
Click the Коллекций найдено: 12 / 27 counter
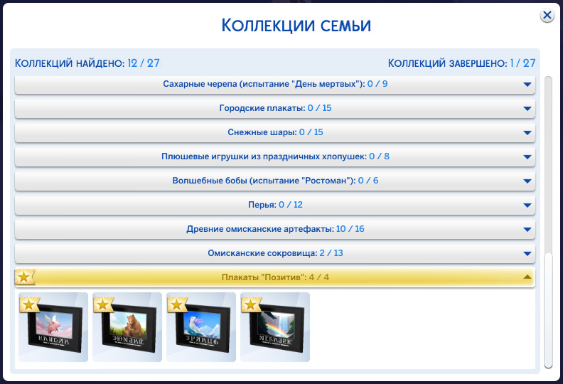(87, 63)
